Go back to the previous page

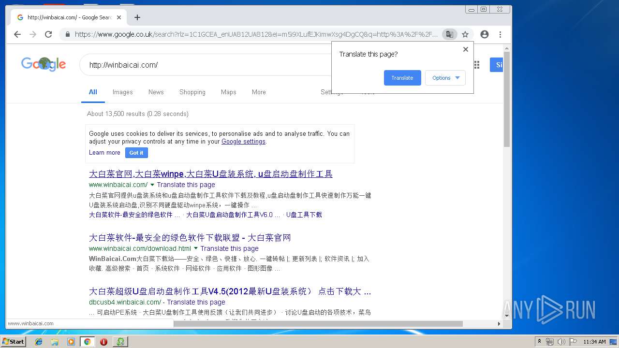(x=17, y=34)
